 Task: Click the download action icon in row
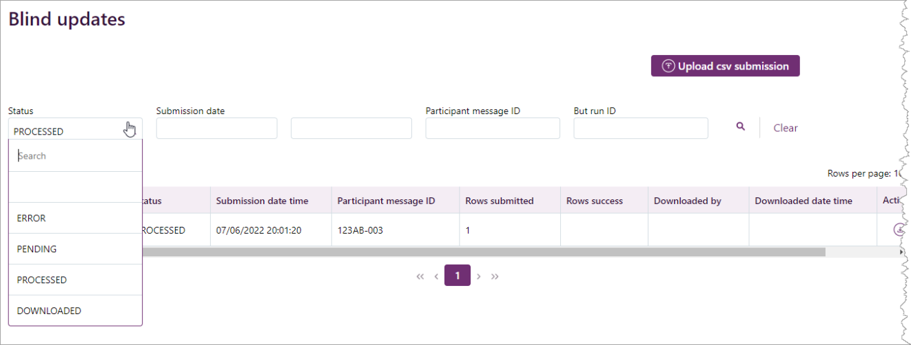pyautogui.click(x=899, y=230)
